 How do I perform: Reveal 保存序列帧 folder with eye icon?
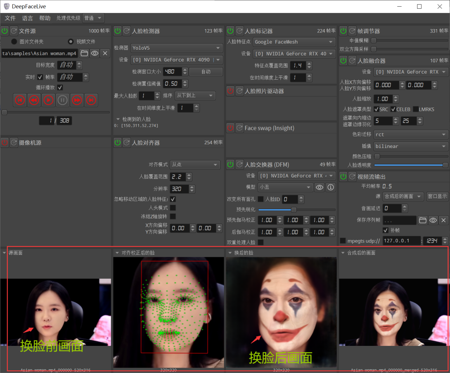(433, 220)
